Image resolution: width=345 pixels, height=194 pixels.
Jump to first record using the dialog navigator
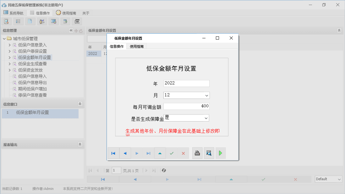(113, 153)
